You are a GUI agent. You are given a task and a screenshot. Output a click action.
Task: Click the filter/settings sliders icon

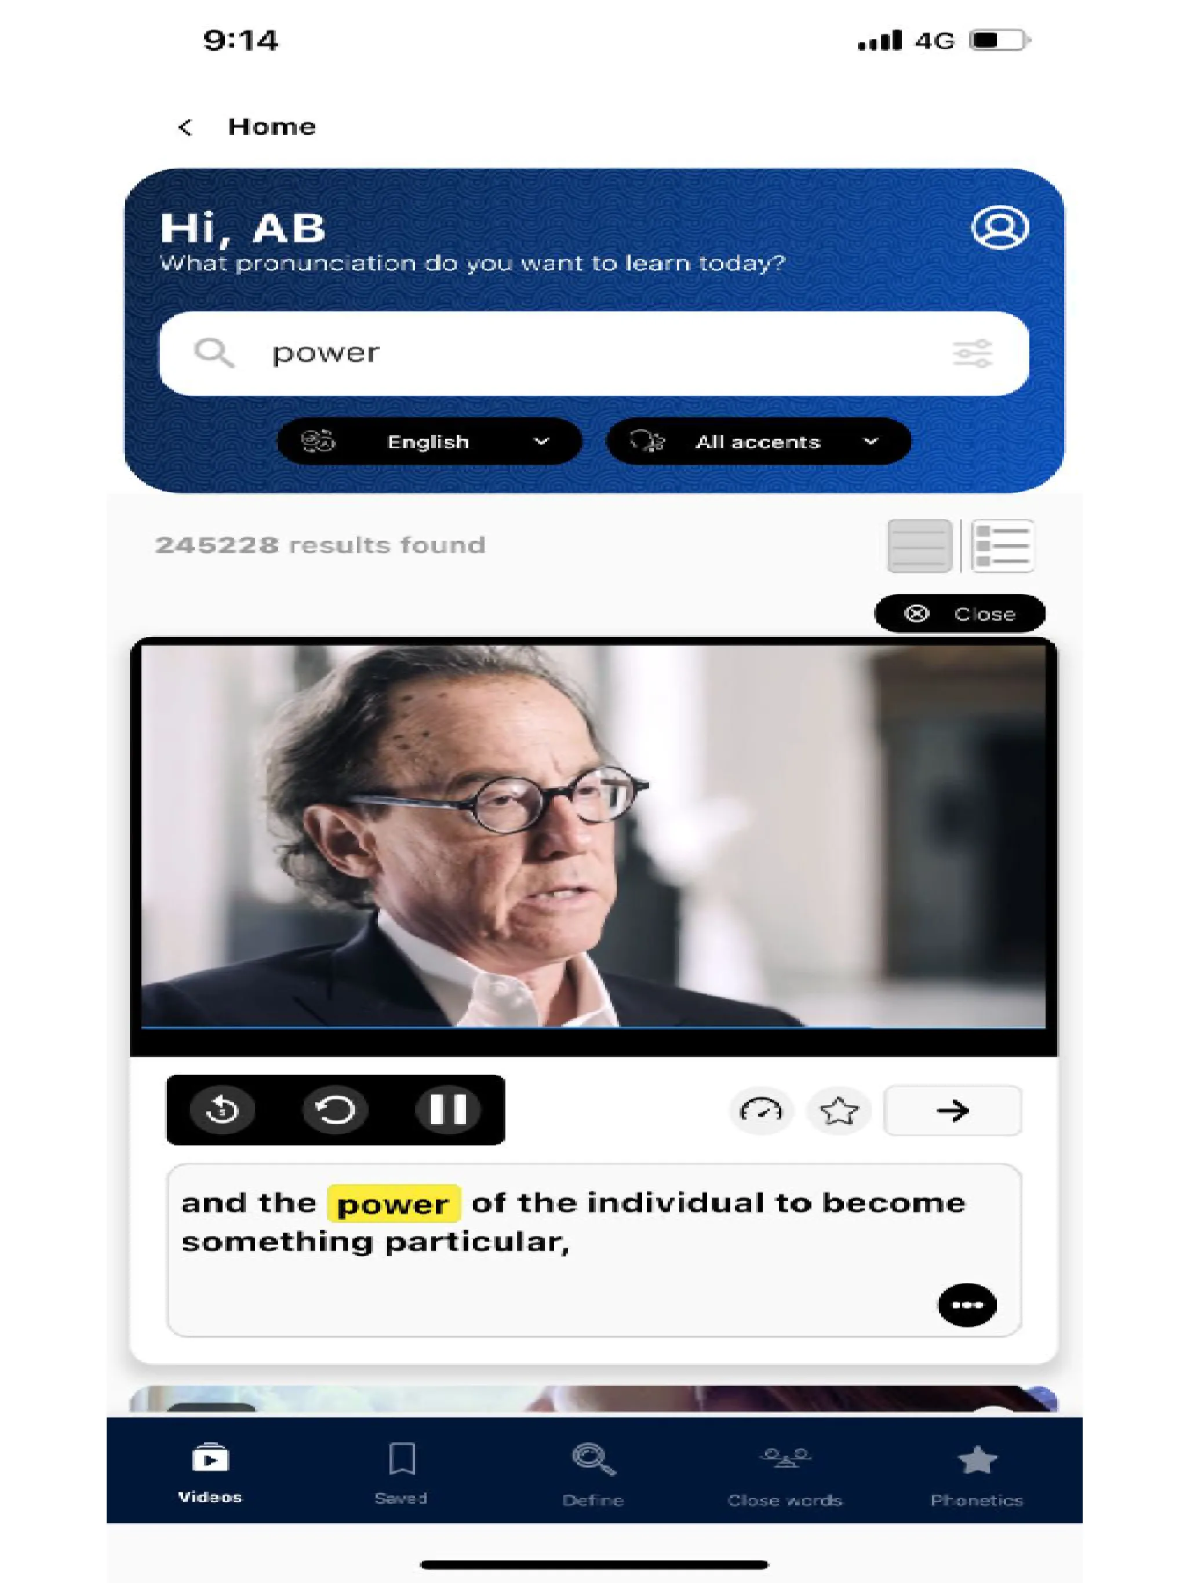click(973, 353)
